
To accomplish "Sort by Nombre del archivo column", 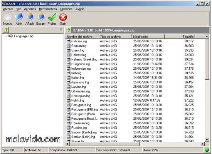I will click(82, 37).
